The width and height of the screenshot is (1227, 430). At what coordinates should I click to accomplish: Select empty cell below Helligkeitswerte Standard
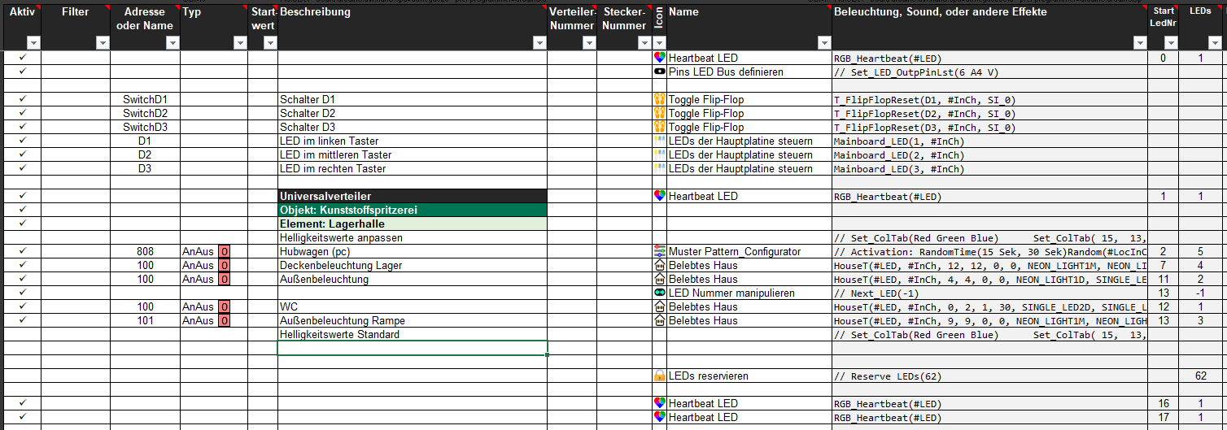tap(413, 348)
